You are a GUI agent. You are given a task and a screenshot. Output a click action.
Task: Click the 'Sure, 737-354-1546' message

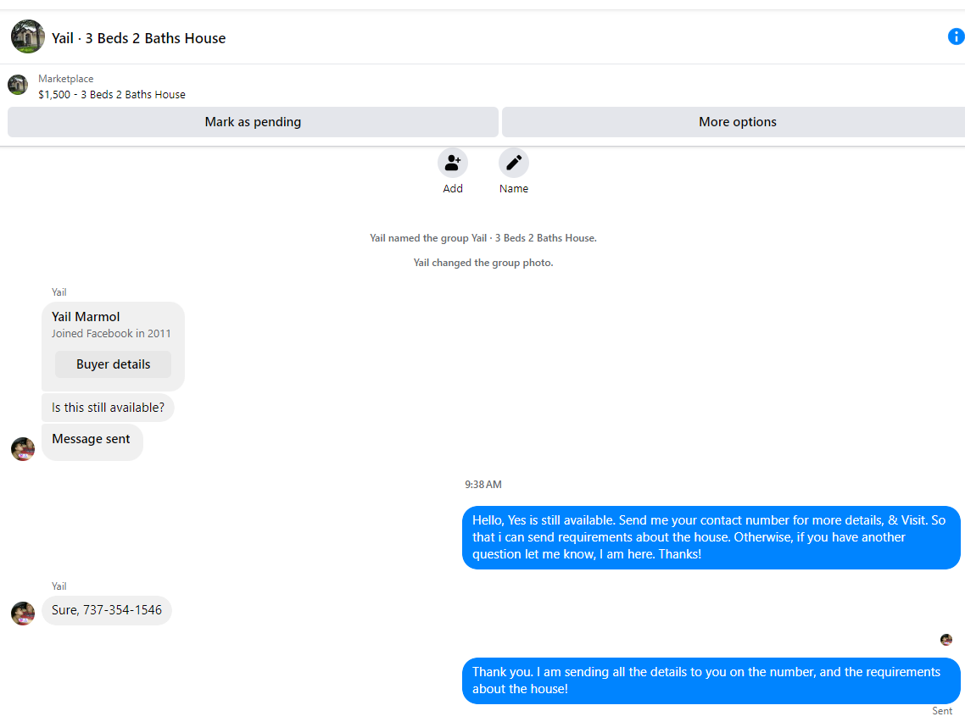point(107,610)
